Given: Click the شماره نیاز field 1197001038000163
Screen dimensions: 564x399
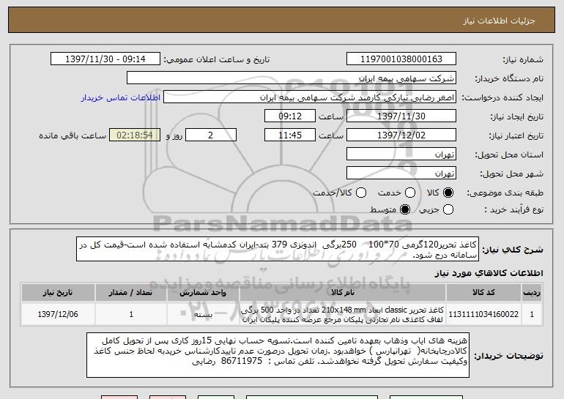Looking at the screenshot, I should tap(401, 59).
